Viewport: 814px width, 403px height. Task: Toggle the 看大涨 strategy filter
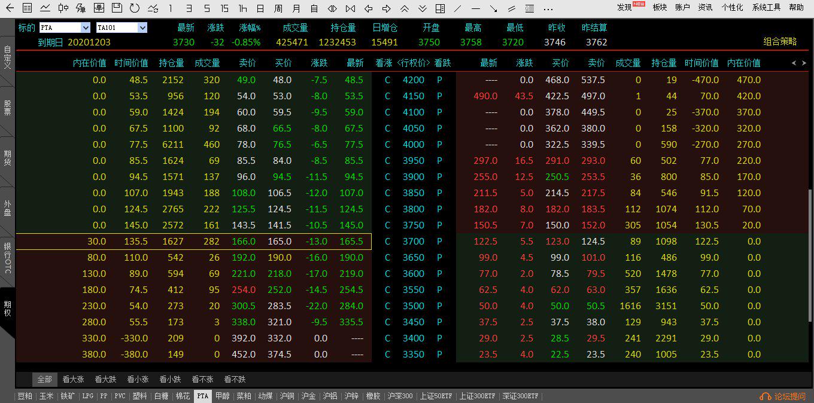tap(72, 379)
